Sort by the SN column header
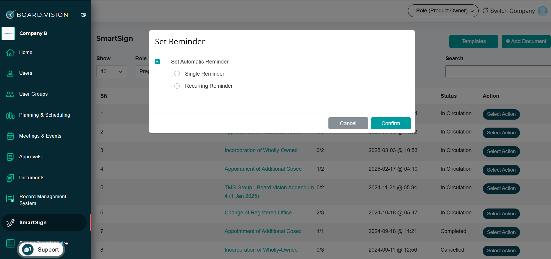 pyautogui.click(x=104, y=96)
